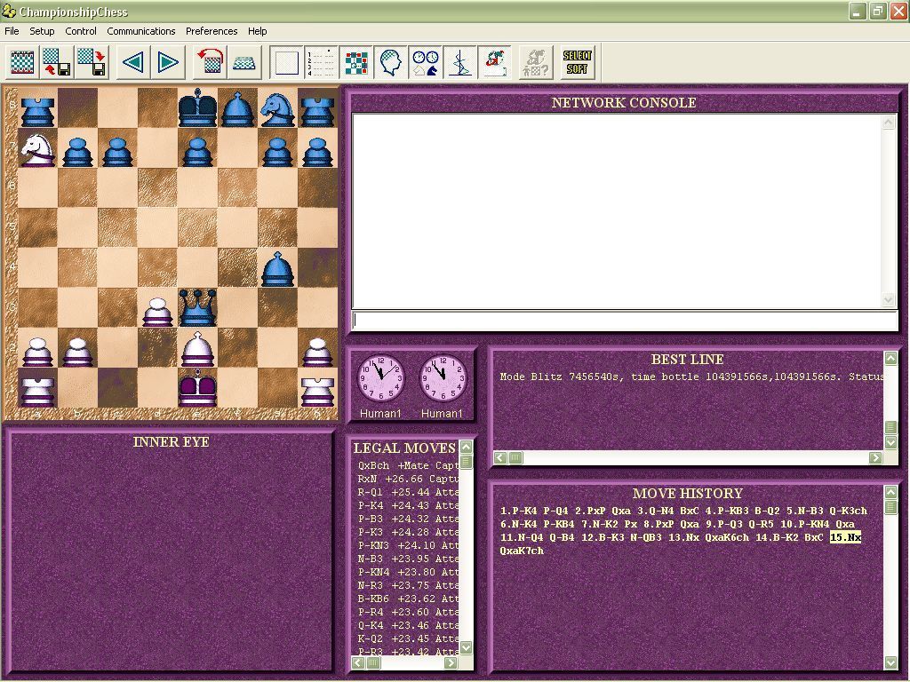Save the current game with disk icon
The width and height of the screenshot is (910, 682).
pyautogui.click(x=56, y=63)
